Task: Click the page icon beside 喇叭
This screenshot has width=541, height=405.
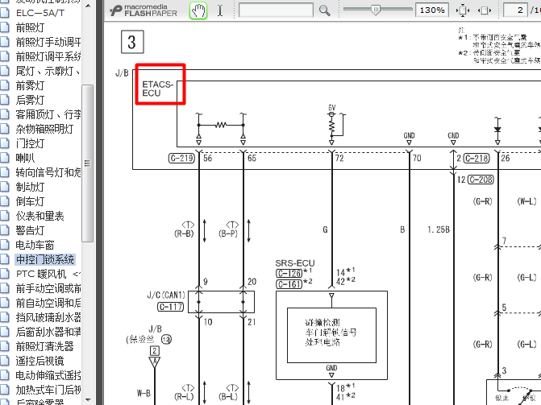Action: (5, 158)
